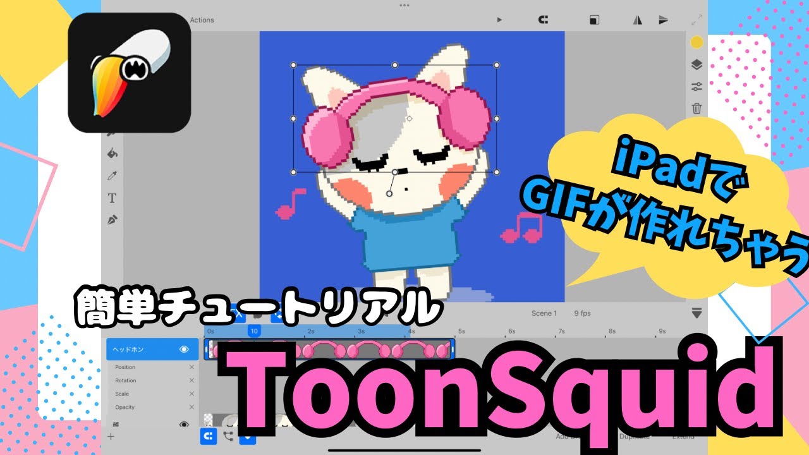Click the rotation handle below selection box
809x455 pixels.
click(389, 193)
